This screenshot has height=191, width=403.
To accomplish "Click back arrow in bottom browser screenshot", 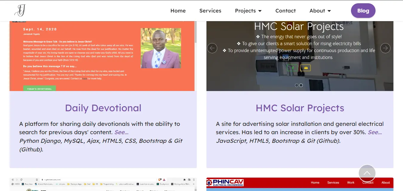I will tap(12, 179).
